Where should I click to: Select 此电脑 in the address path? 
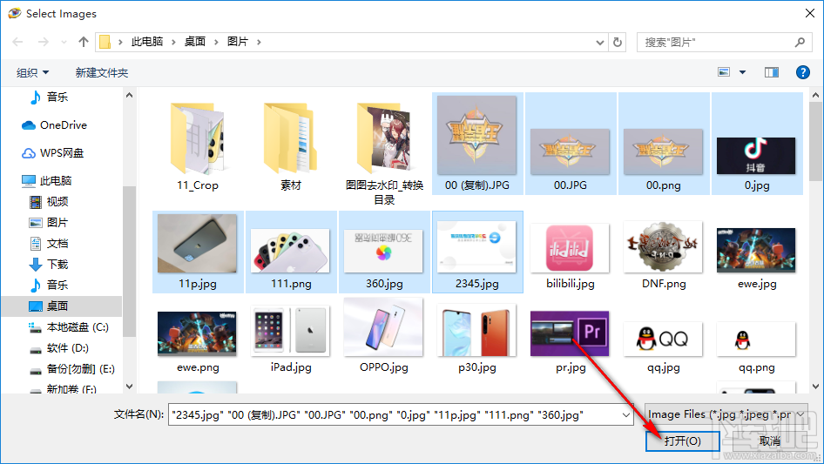(146, 42)
